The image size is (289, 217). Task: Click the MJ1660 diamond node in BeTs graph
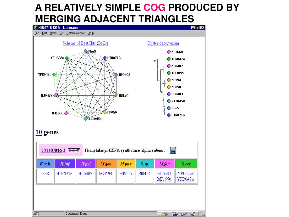pos(66,113)
